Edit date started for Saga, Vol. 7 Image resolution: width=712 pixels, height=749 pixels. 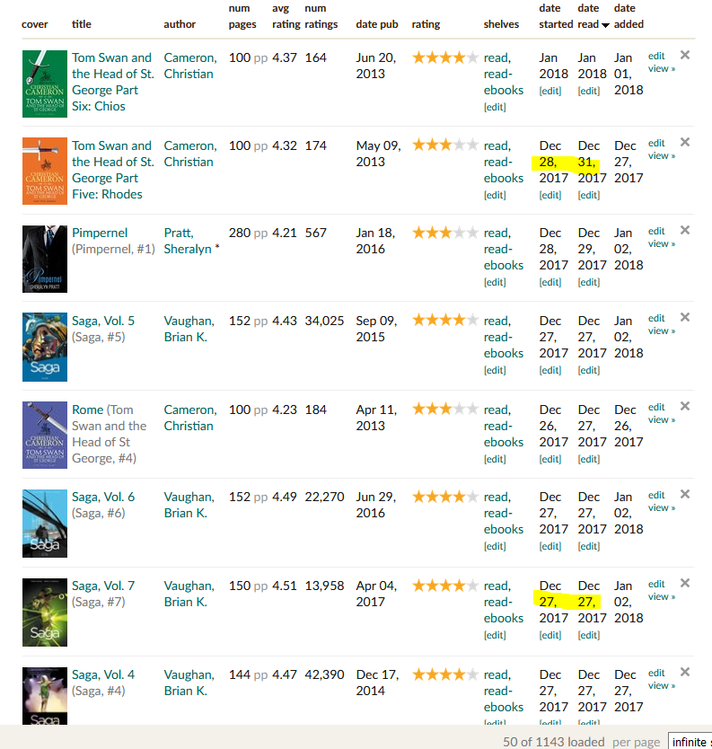pos(550,635)
